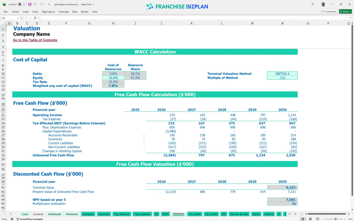The width and height of the screenshot is (354, 221).
Task: Select the Tax Rate cell 15.0%
Action: pyautogui.click(x=113, y=82)
